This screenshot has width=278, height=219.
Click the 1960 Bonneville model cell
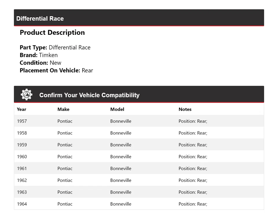(120, 157)
